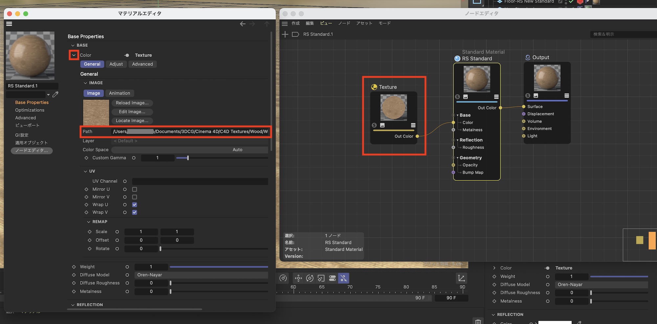Viewport: 657px width, 324px height.
Task: Click the eyedropper icon beside material name
Action: tap(56, 95)
